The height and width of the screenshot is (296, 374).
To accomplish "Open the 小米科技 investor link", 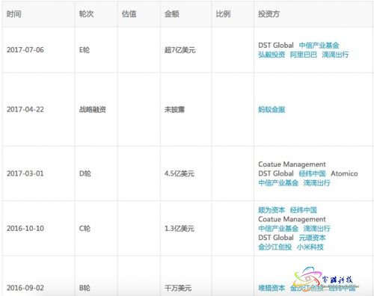I will click(x=310, y=247).
